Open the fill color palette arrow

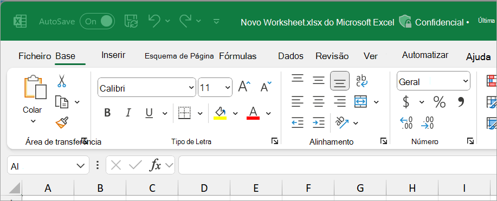(235, 113)
